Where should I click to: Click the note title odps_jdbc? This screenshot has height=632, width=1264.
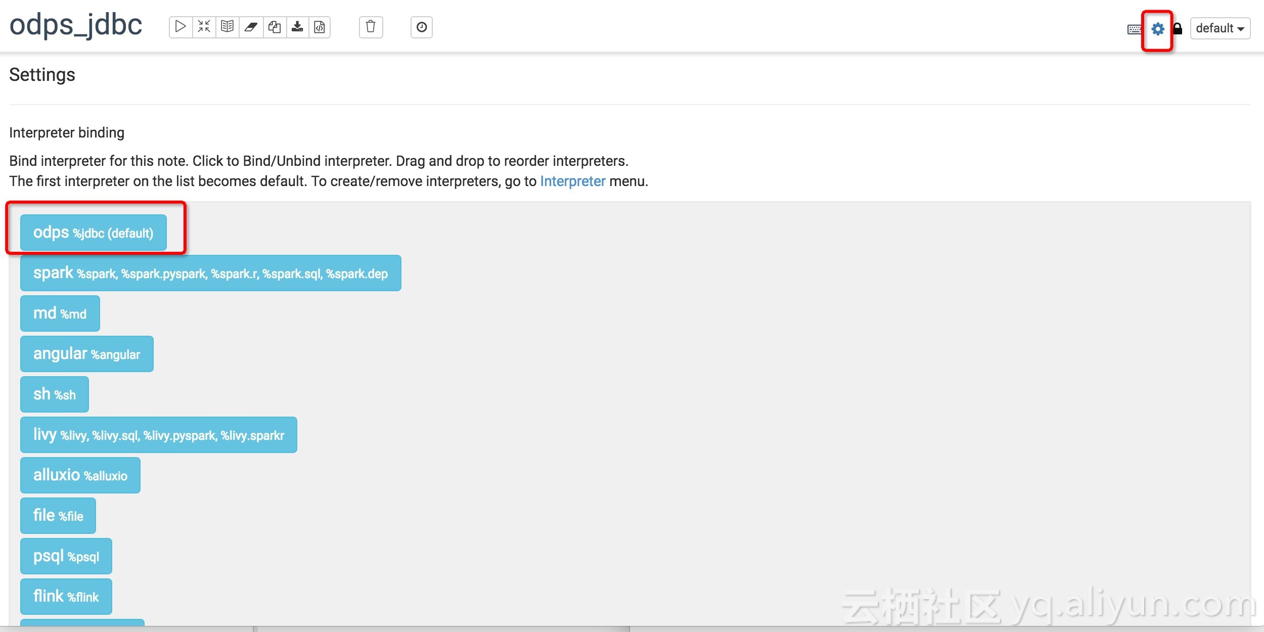tap(76, 25)
